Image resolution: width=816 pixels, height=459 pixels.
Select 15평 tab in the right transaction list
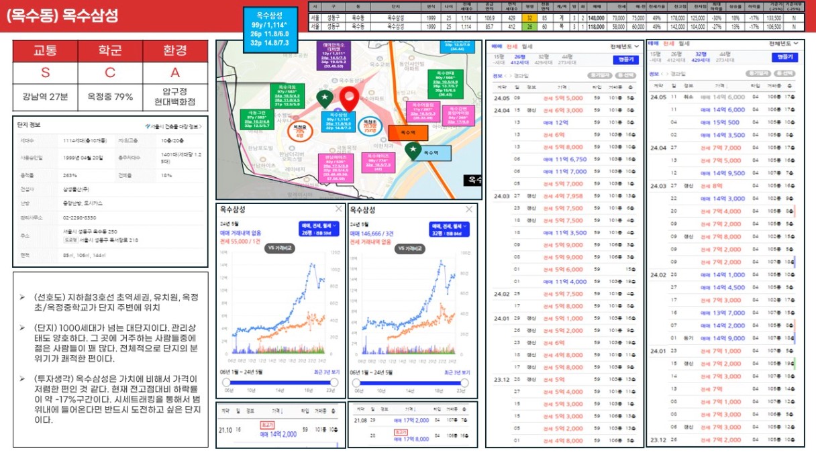[x=656, y=56]
